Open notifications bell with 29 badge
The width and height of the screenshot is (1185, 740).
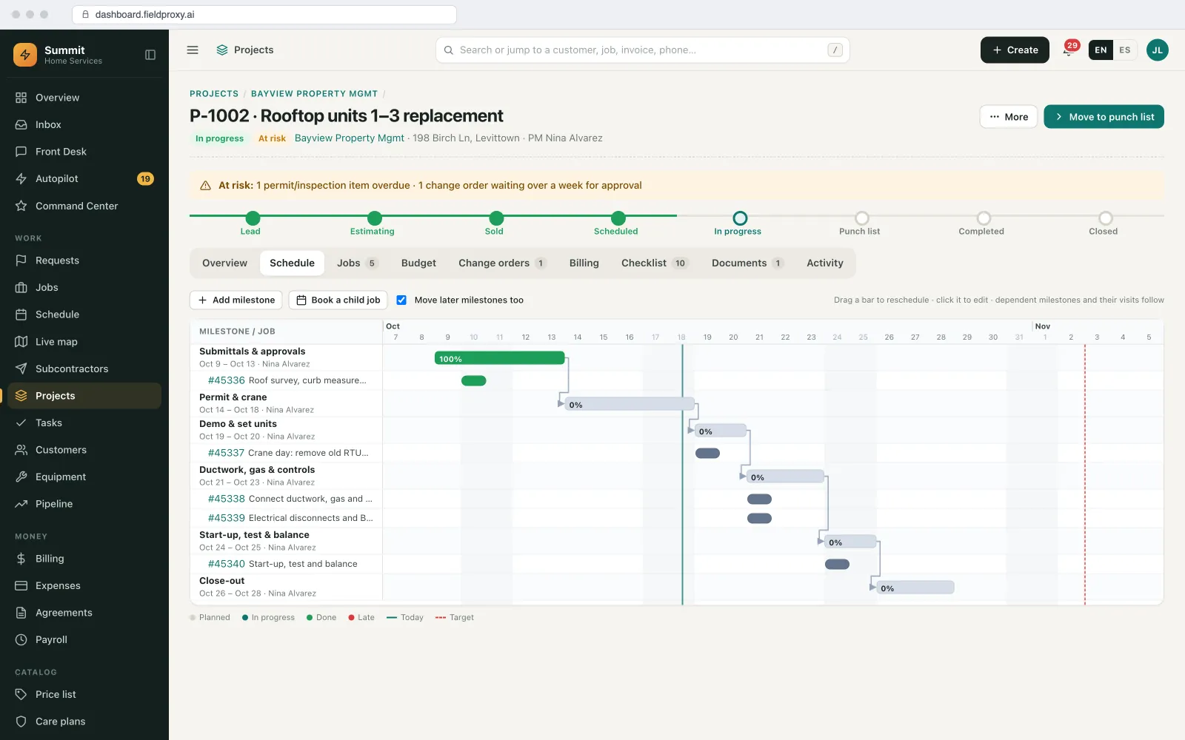(1069, 50)
